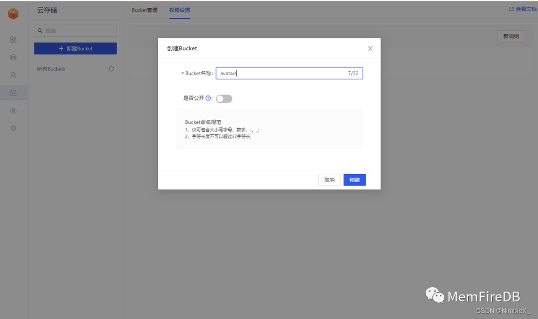
Task: Select the dashboard grid icon in sidebar
Action: point(13,39)
